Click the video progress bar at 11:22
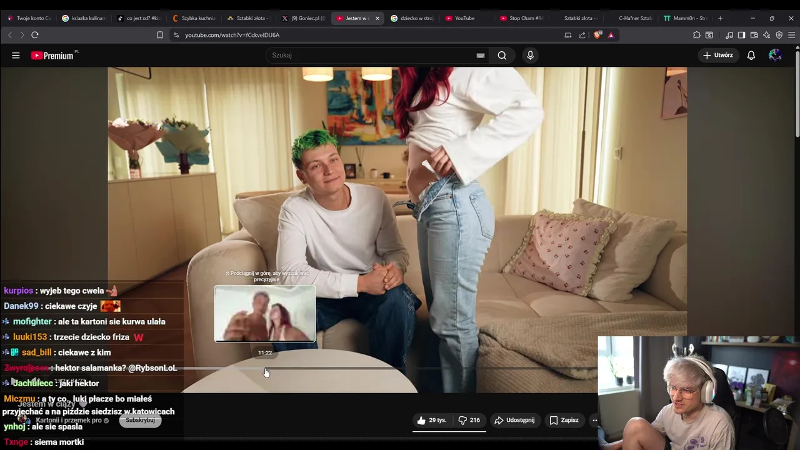Viewport: 800px width, 450px height. click(x=266, y=369)
